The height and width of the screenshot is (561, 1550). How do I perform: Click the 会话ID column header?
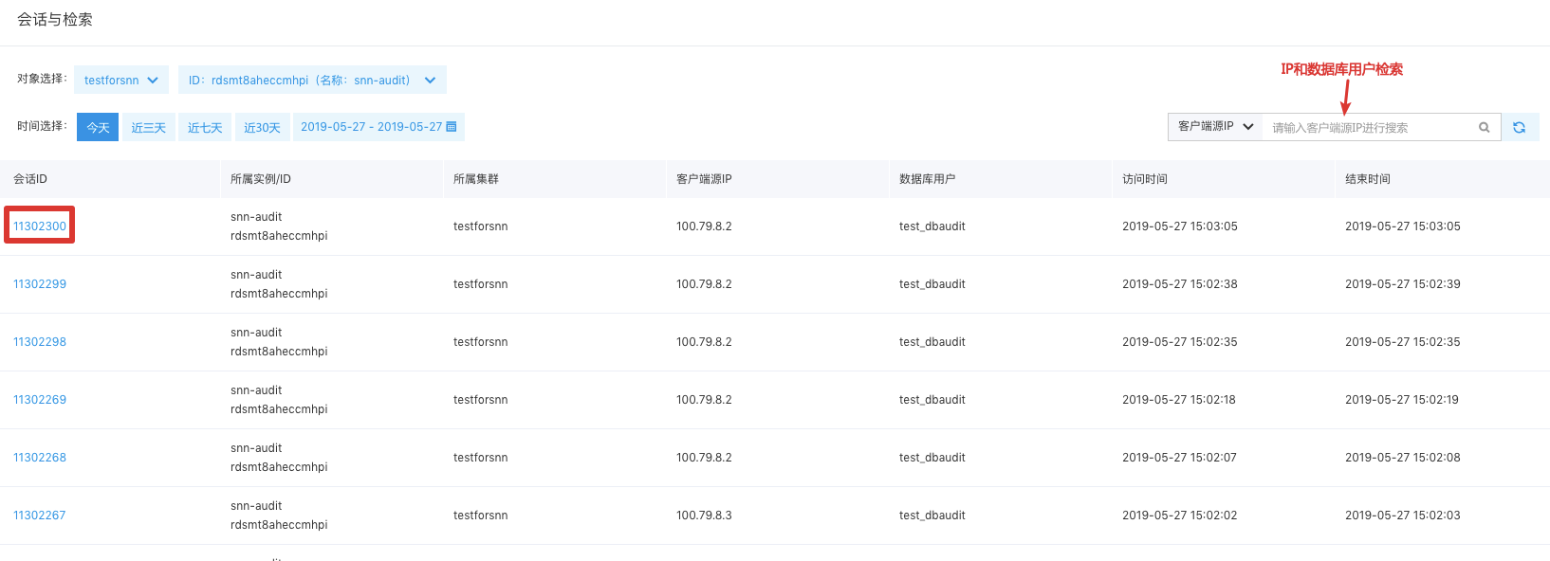tap(30, 179)
